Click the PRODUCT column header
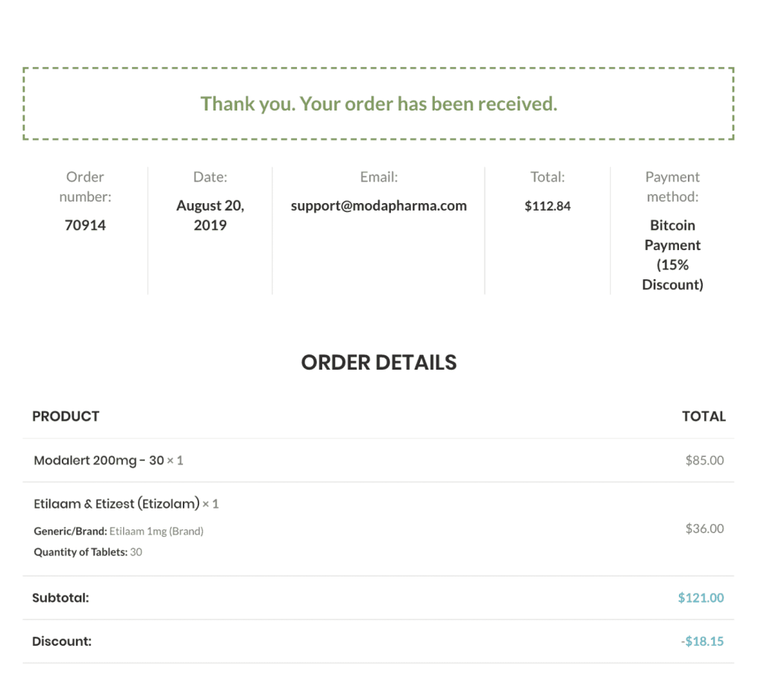The width and height of the screenshot is (764, 678). [x=66, y=417]
